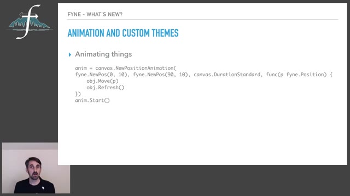350x196 pixels.
Task: Click the 'ANIMATION AND CUSTOM THEMES' heading
Action: pyautogui.click(x=123, y=33)
